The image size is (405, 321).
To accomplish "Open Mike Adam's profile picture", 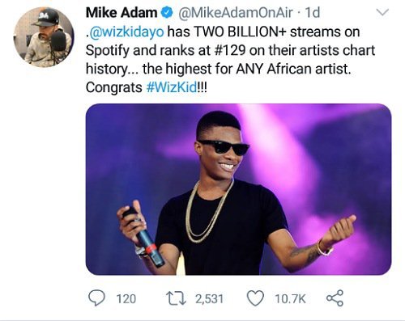I will (44, 37).
